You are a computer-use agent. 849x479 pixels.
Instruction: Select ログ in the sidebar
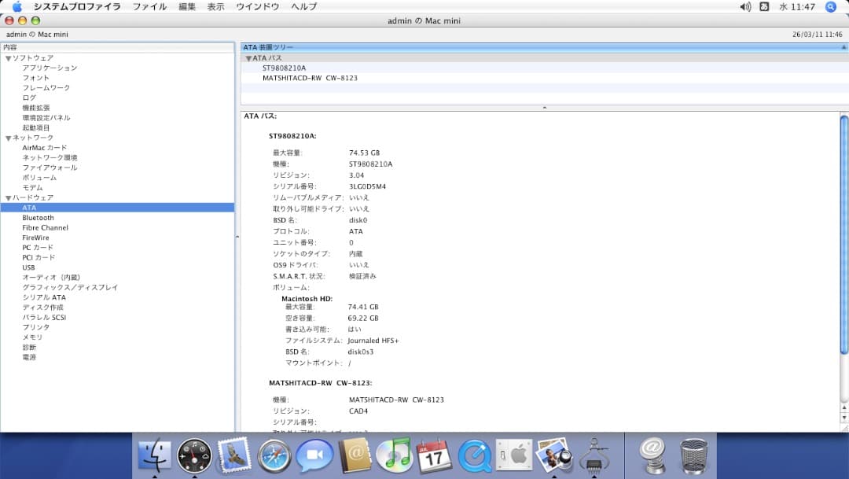pyautogui.click(x=29, y=98)
